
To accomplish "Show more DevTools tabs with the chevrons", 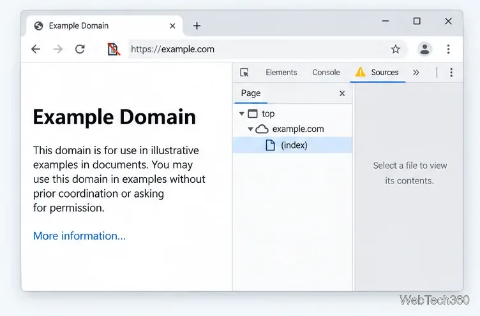I will tap(416, 73).
